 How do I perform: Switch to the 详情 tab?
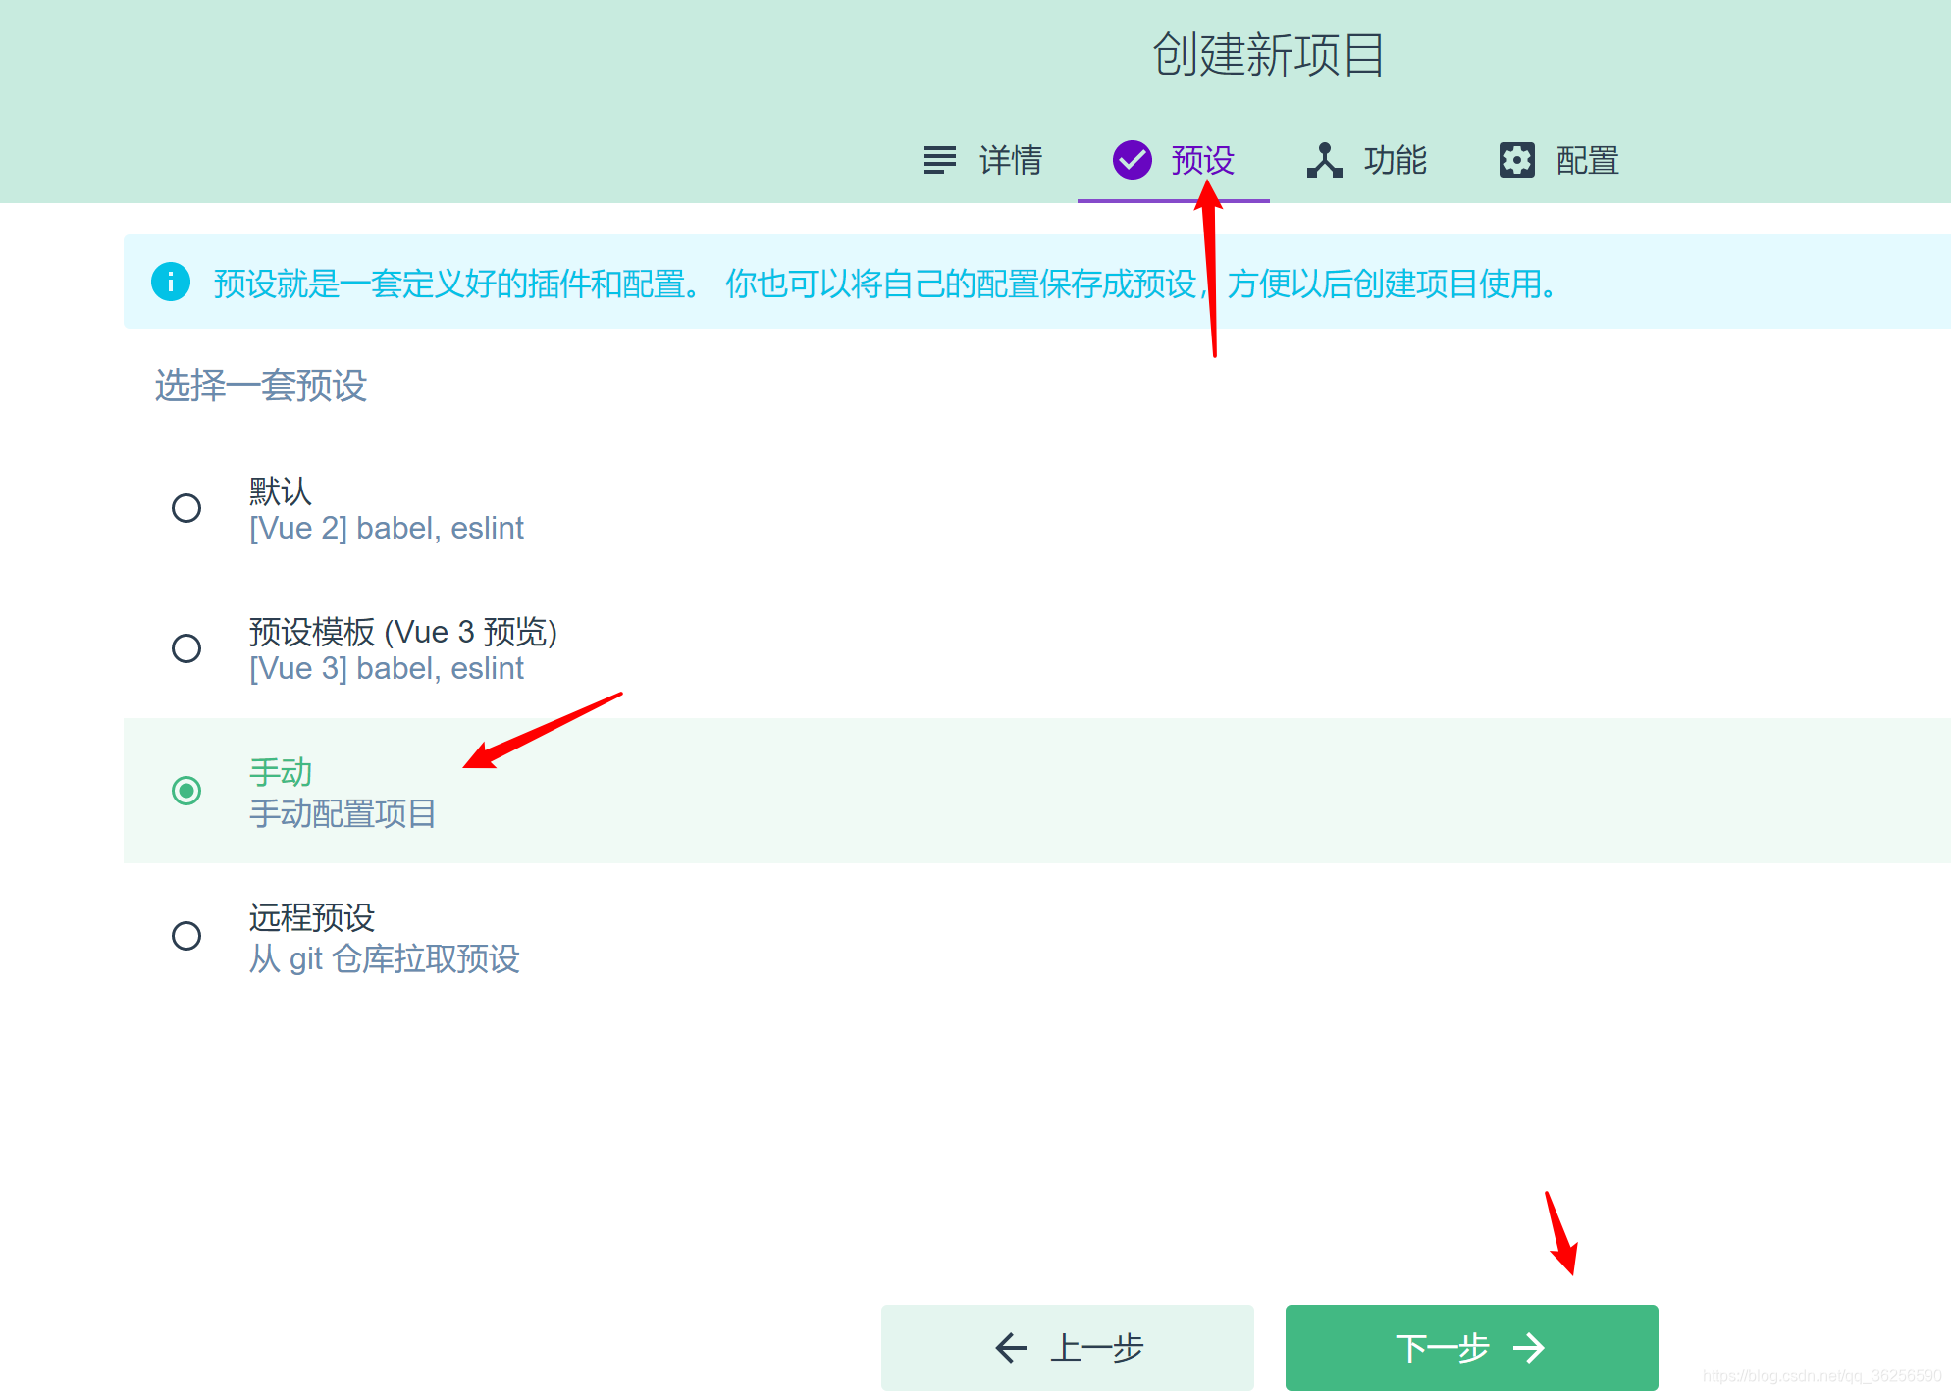(1010, 160)
